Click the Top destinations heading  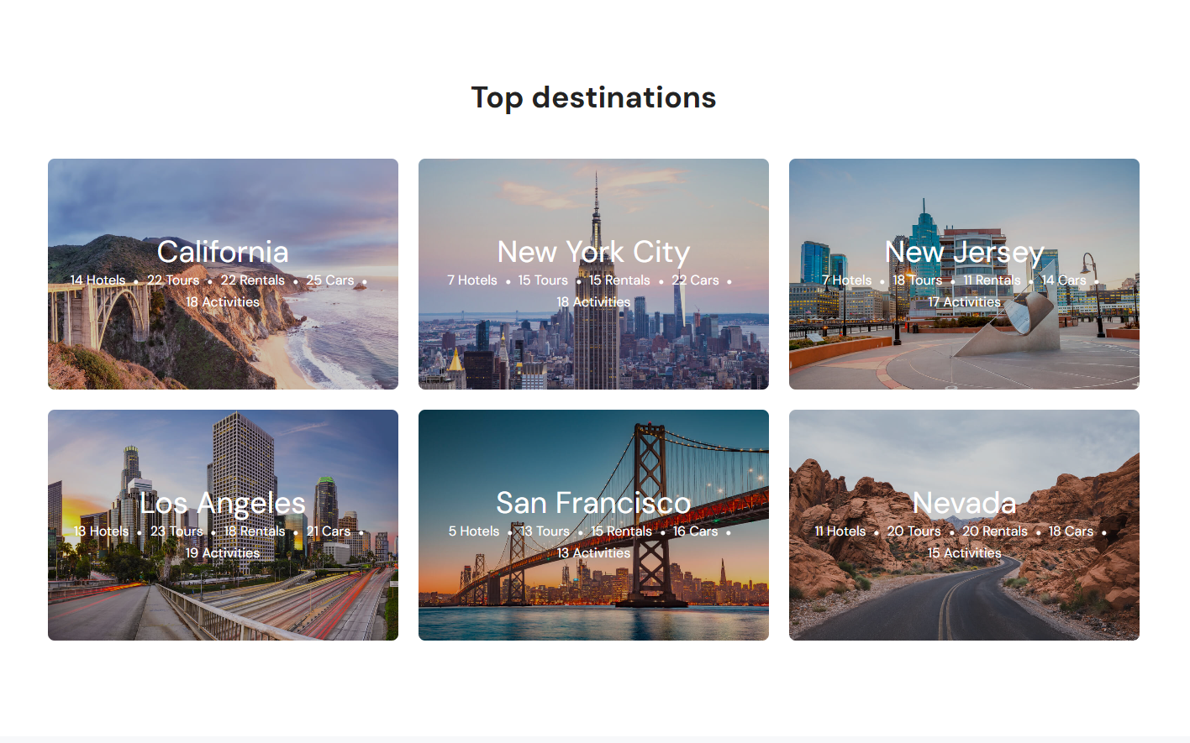tap(593, 97)
